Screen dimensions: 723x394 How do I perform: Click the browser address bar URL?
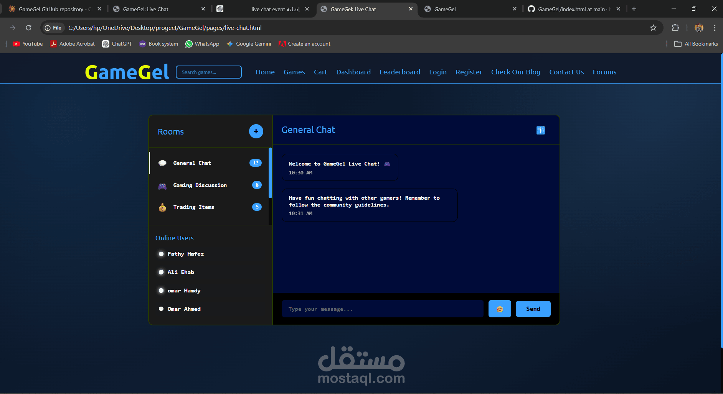[x=165, y=28]
